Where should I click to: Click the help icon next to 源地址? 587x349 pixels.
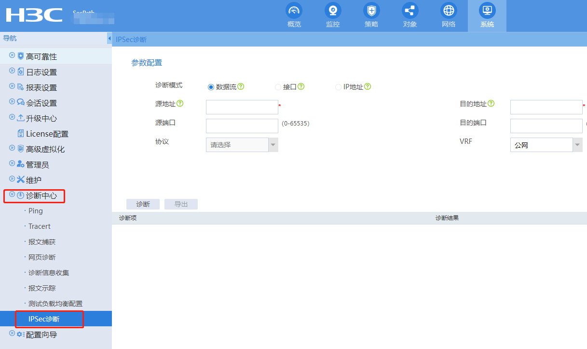pyautogui.click(x=180, y=103)
